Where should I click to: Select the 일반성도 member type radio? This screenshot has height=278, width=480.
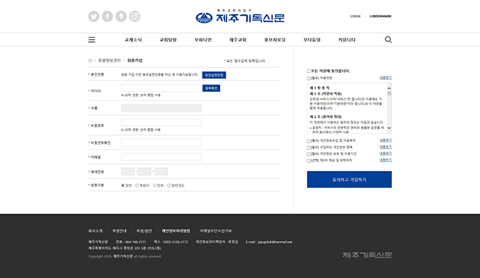tap(169, 186)
